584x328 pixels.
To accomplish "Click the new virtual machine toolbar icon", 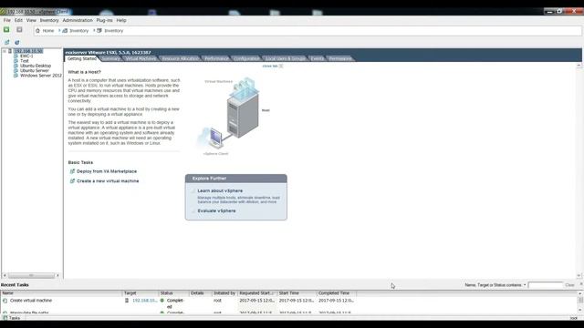I will pyautogui.click(x=6, y=43).
